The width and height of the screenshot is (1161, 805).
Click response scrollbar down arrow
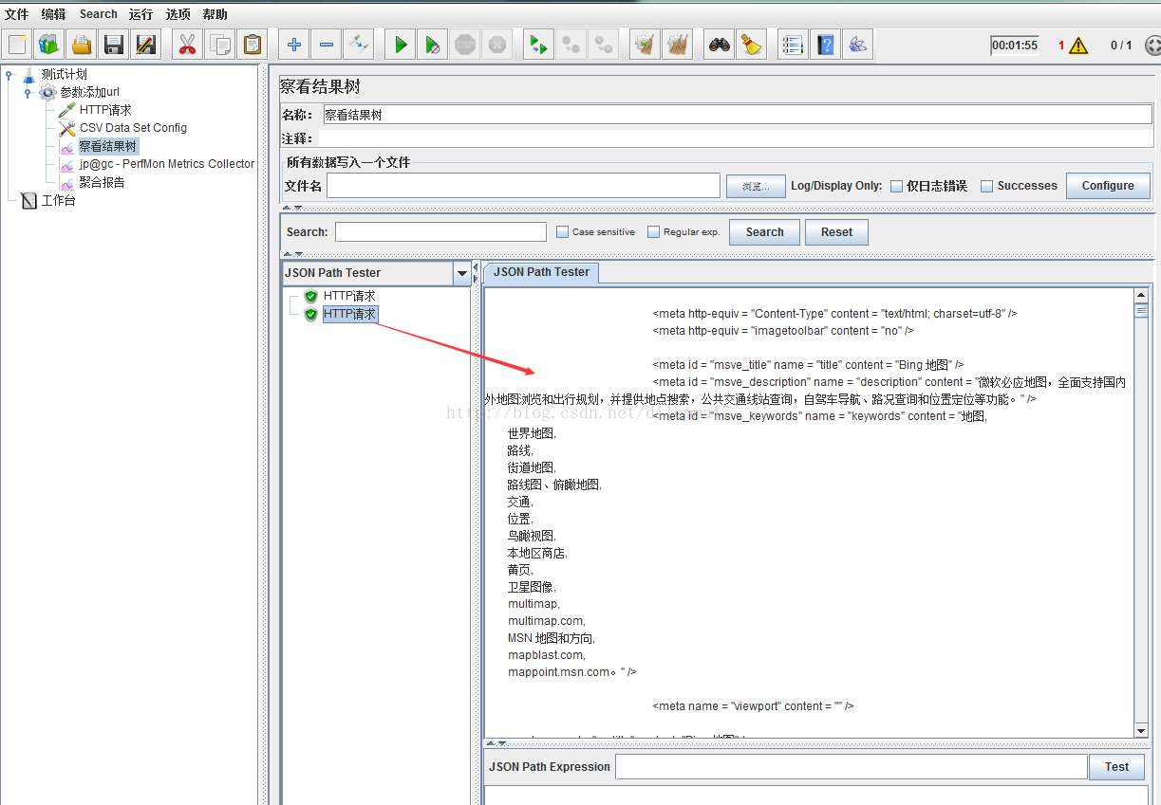click(x=1141, y=730)
